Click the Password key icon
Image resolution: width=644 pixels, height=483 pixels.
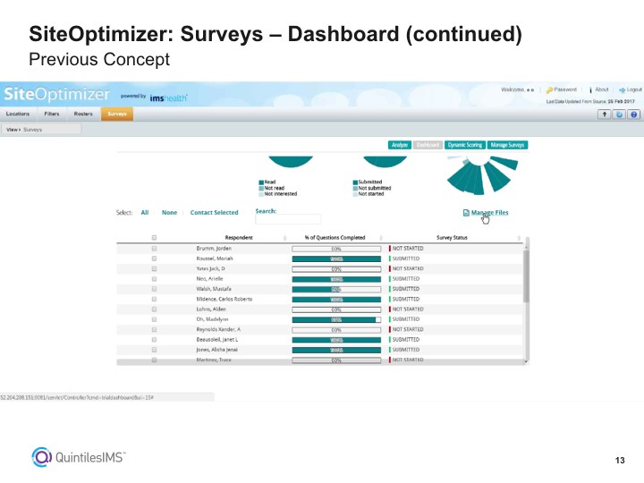(x=549, y=90)
